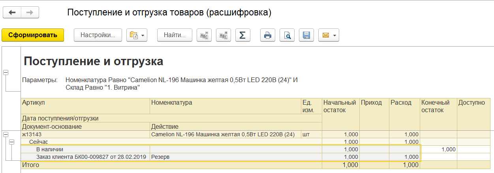Collapse the Сейчас group
Image resolution: width=494 pixels, height=173 pixels.
[12, 142]
